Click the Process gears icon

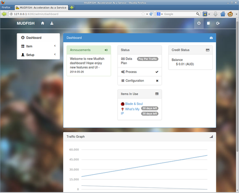123,72
